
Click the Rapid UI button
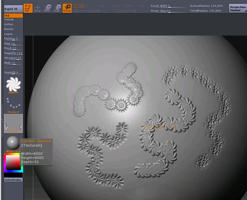[x=13, y=9]
